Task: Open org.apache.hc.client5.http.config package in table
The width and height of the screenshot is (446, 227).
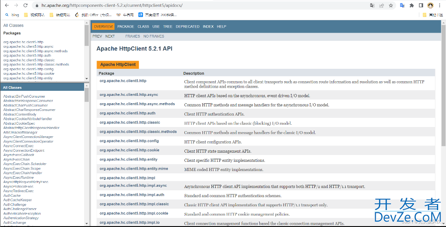Action: pos(129,141)
